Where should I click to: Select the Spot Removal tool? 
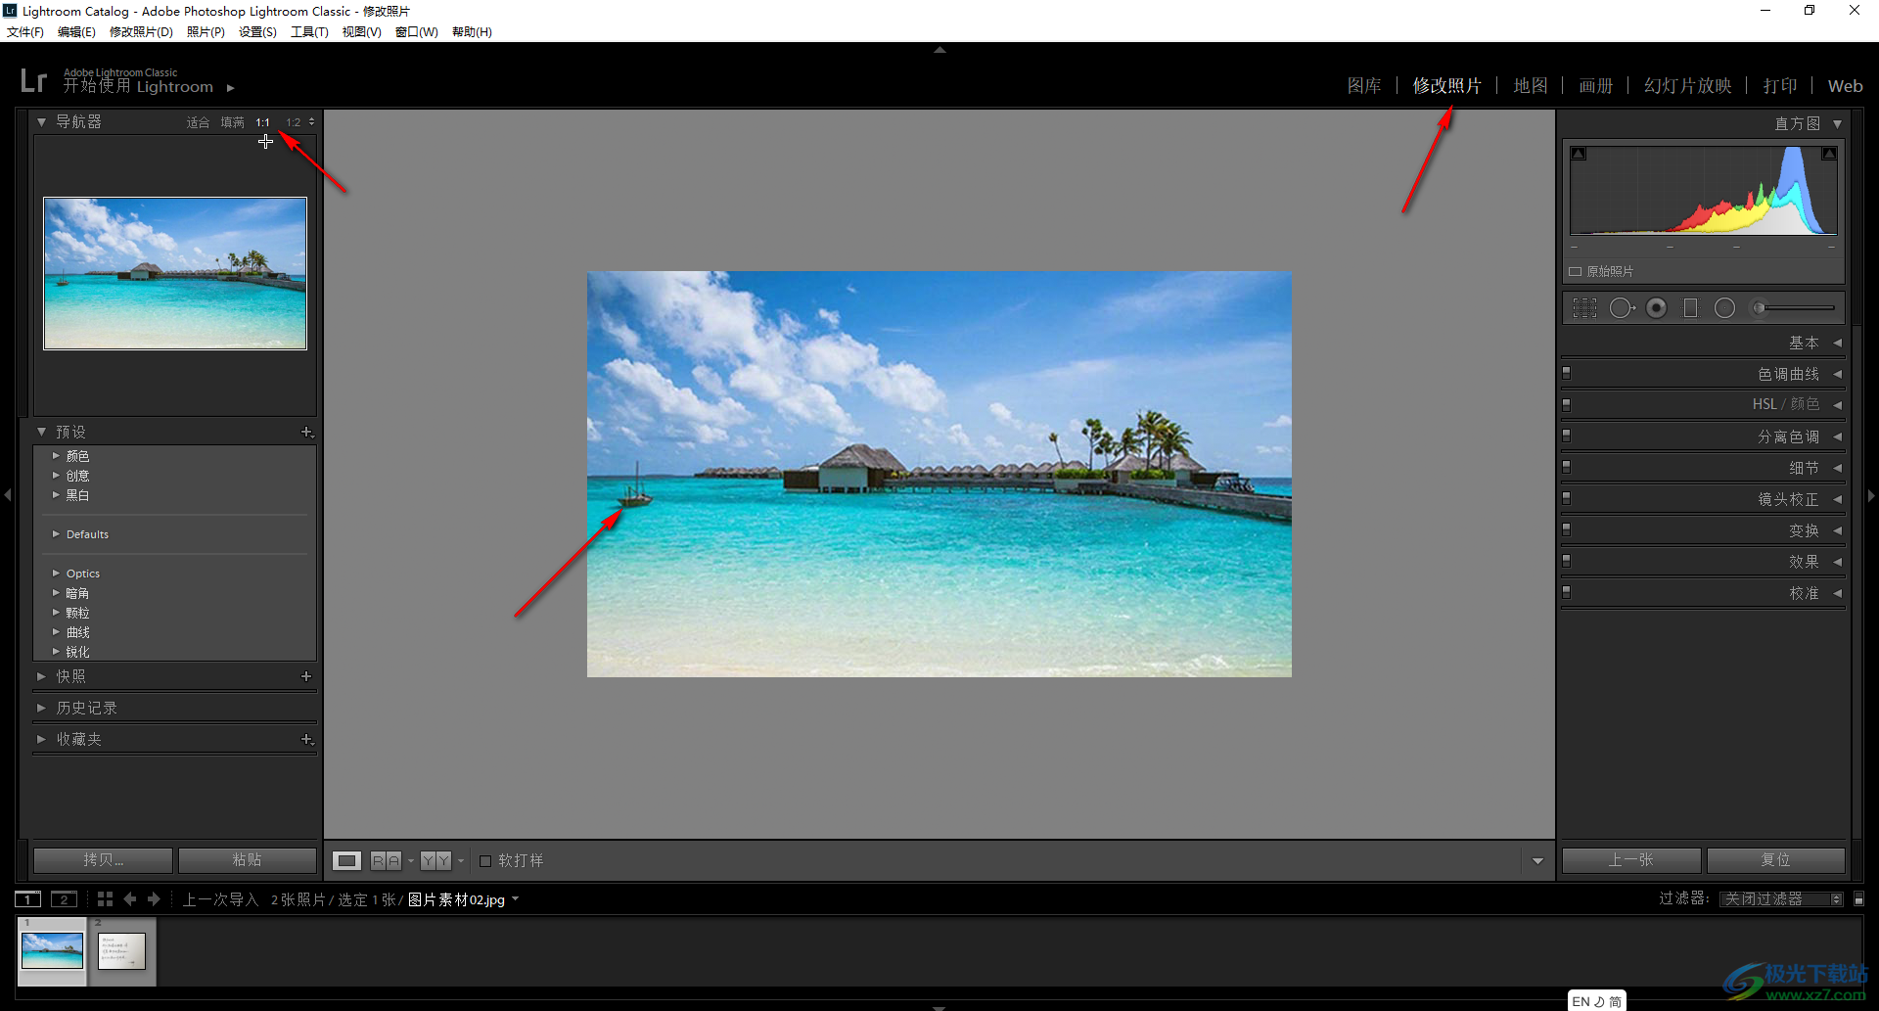(x=1622, y=308)
